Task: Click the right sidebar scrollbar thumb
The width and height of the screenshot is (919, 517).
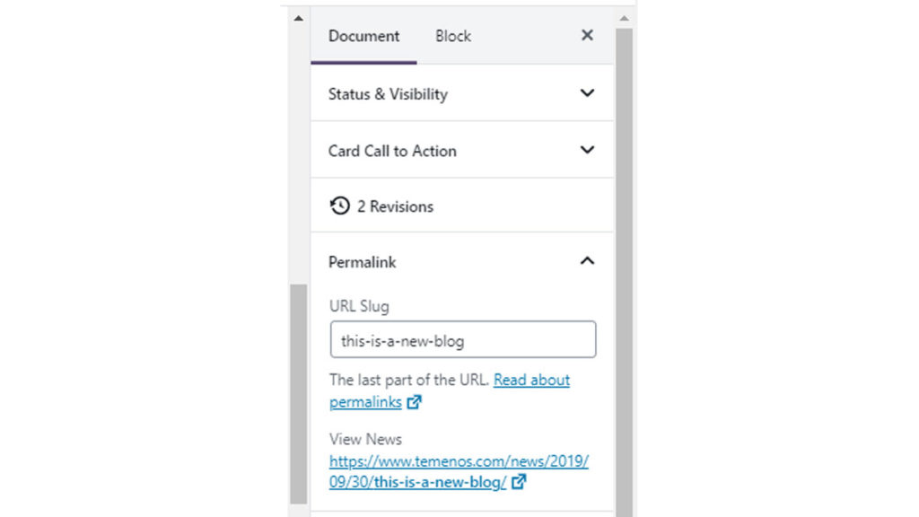Action: 624,269
